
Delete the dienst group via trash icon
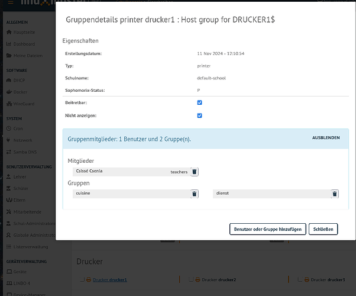tap(335, 194)
